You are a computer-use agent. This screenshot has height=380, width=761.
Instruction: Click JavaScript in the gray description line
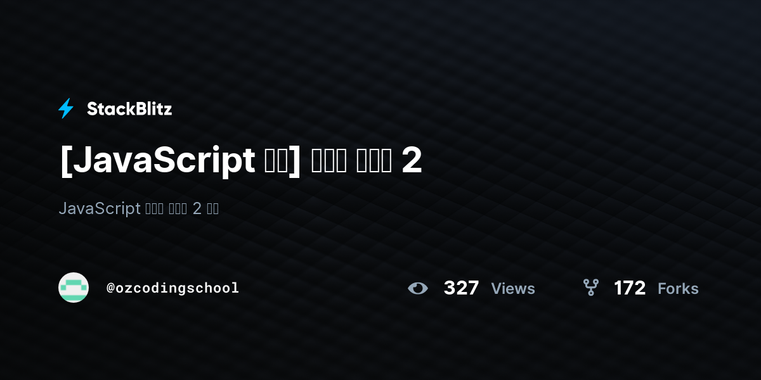tap(100, 208)
